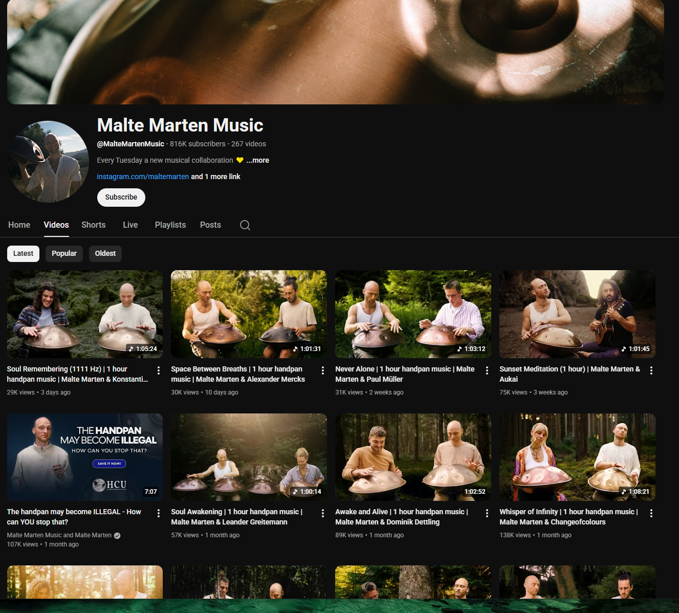Open the instagram.com/maltemarten link

pyautogui.click(x=143, y=177)
